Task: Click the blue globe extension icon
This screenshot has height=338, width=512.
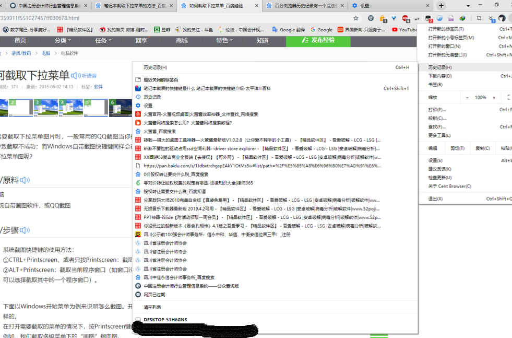Action: [439, 18]
